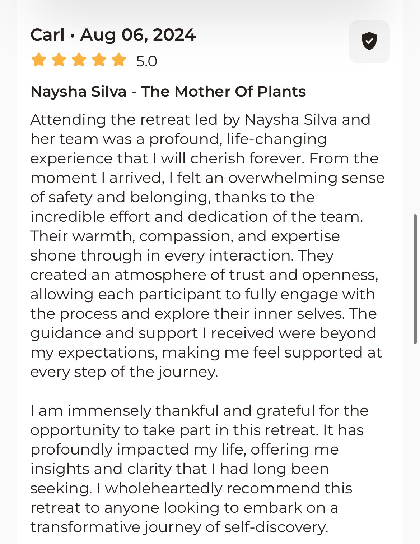Open reviewer Carl's name
This screenshot has width=420, height=544.
47,35
